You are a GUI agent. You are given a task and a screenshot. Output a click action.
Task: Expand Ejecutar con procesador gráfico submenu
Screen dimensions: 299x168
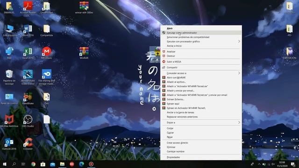[x=201, y=42]
